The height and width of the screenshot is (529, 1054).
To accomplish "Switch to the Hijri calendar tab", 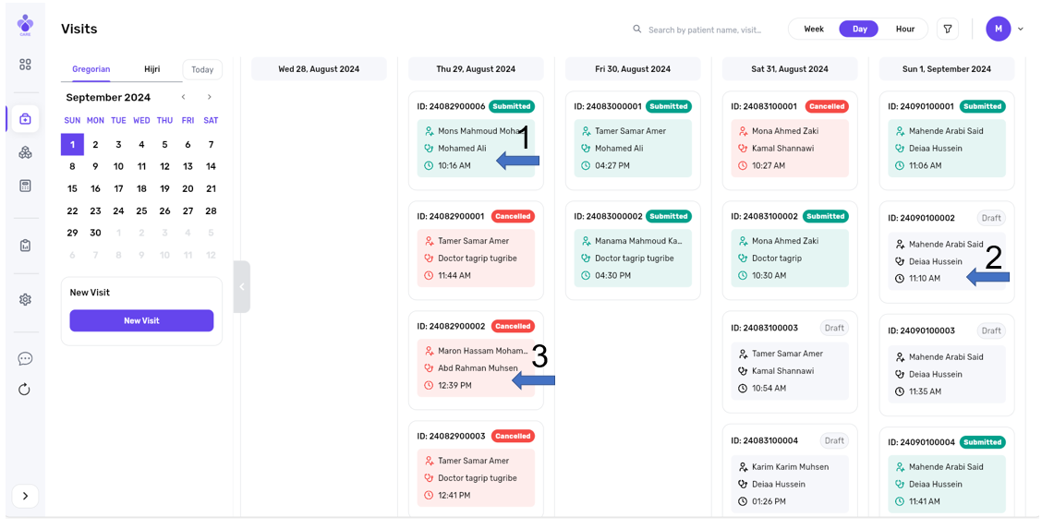I will 151,69.
